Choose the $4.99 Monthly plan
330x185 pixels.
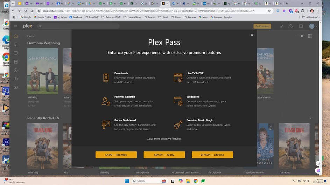(116, 155)
